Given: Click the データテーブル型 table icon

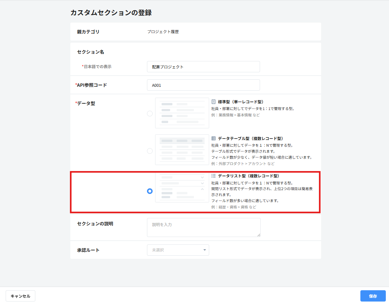Looking at the screenshot, I should point(213,138).
